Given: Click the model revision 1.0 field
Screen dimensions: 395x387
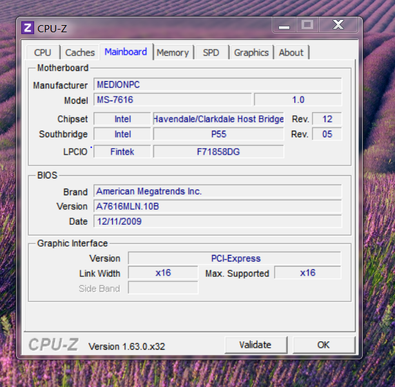Looking at the screenshot, I should pyautogui.click(x=298, y=100).
